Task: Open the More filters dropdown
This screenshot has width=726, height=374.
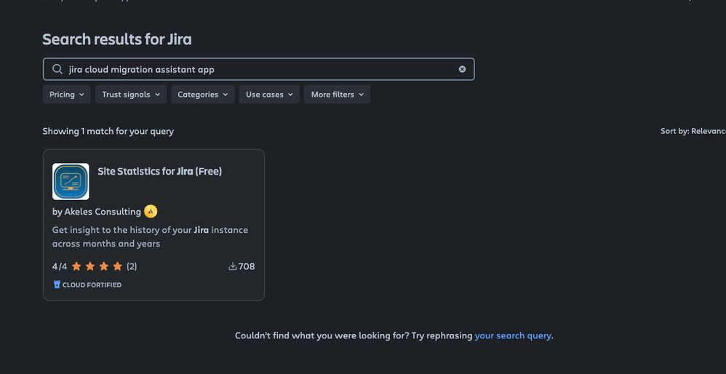Action: click(337, 95)
